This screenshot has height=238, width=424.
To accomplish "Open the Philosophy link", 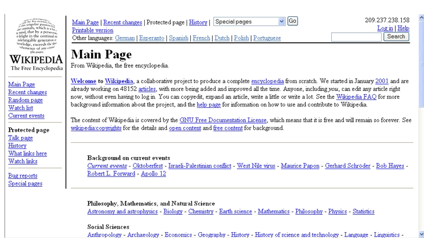I will click(309, 212).
